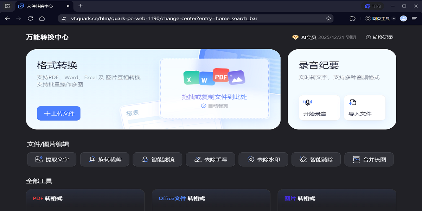Toggle the 自动裁剪 checkbox
This screenshot has width=422, height=211.
[x=203, y=105]
